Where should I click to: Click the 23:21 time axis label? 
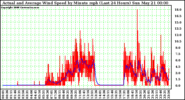(165, 94)
